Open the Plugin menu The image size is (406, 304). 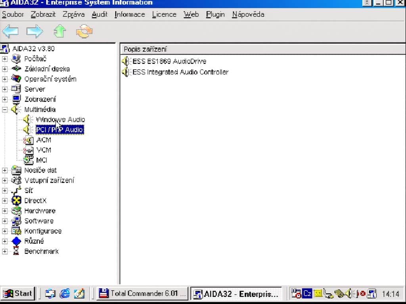point(215,14)
